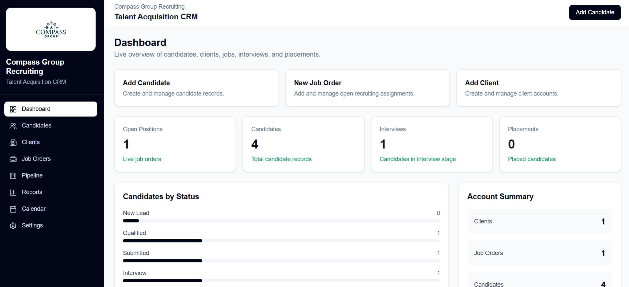Click the Calendar icon in sidebar
The height and width of the screenshot is (287, 629).
(13, 209)
